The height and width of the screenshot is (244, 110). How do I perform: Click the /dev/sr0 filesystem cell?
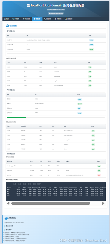9,175
